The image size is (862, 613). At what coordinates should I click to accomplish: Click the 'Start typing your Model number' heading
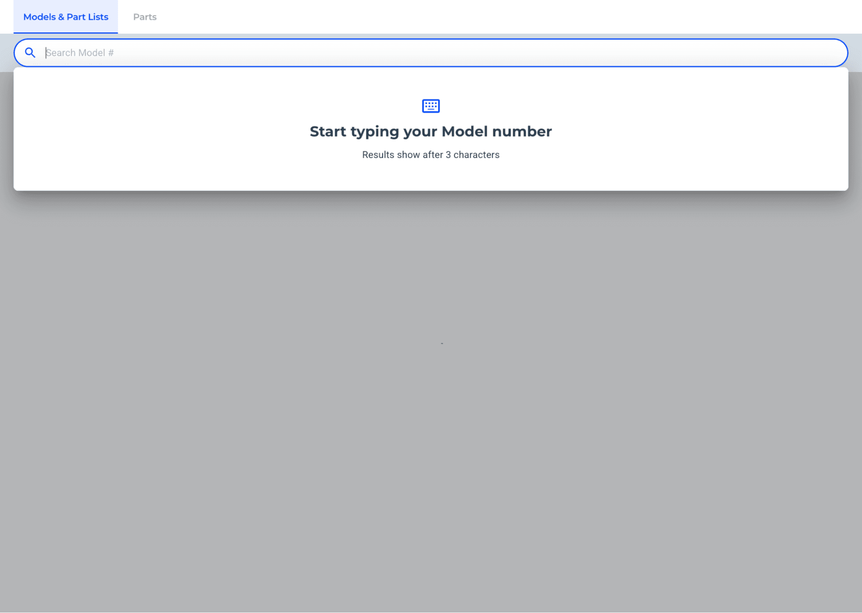[x=431, y=132]
